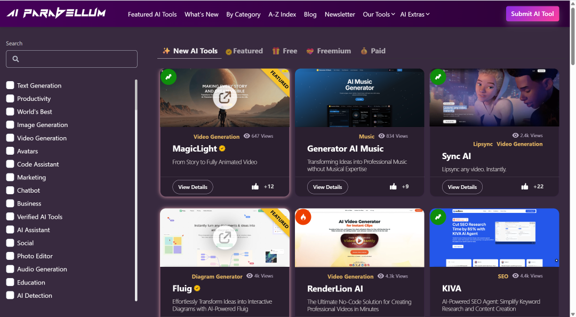Click the Diagram Generator category tag
This screenshot has height=317, width=576.
click(217, 276)
